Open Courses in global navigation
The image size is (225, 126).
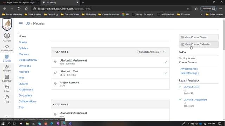(7, 58)
